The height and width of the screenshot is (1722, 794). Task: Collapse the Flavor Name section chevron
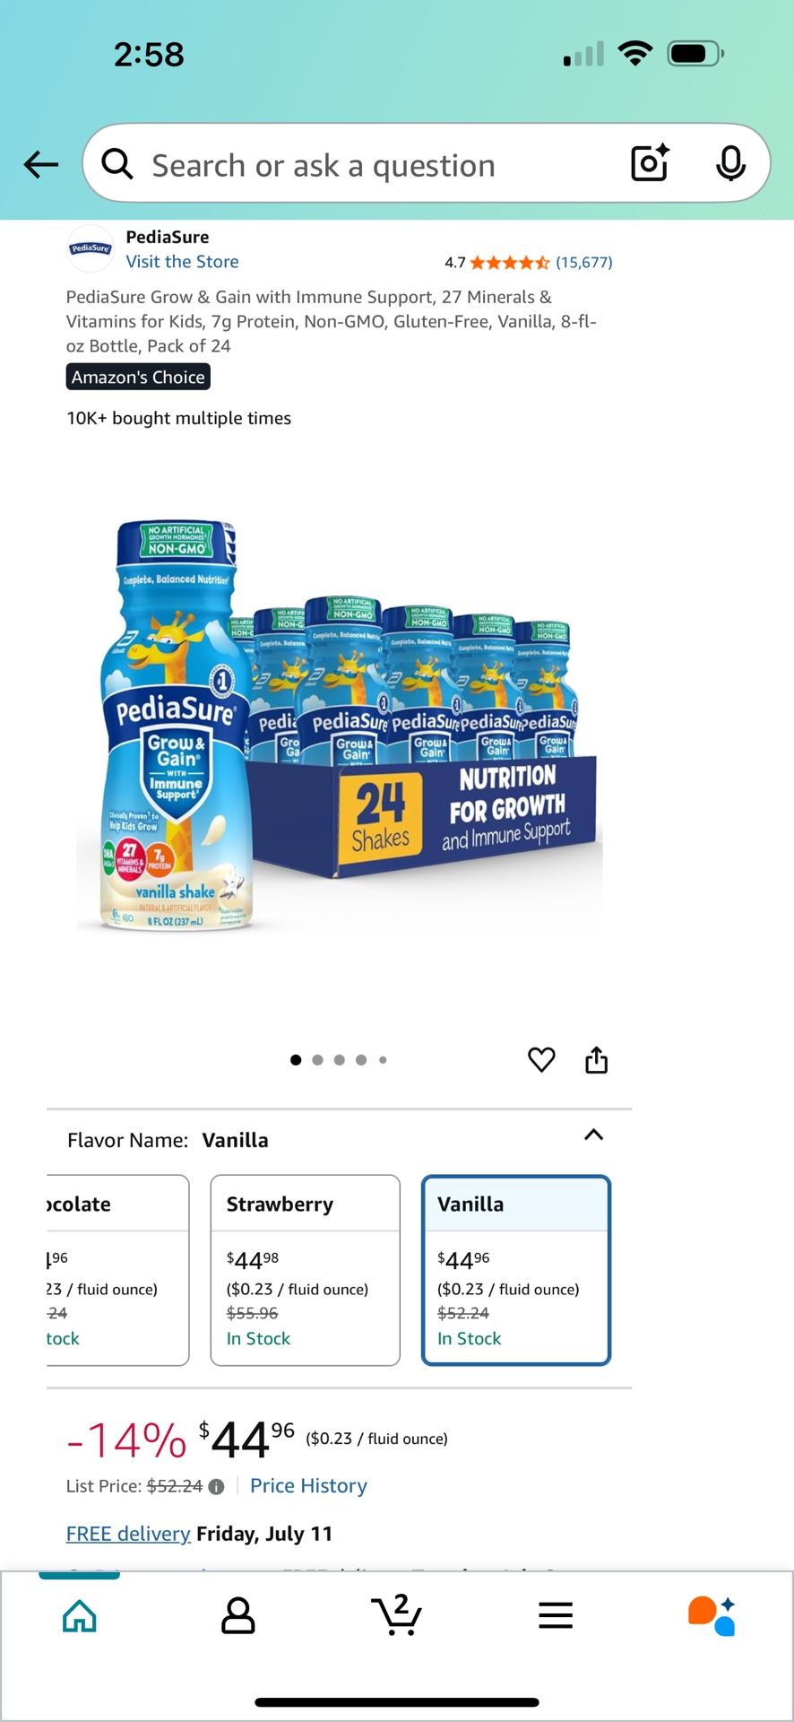point(593,1135)
